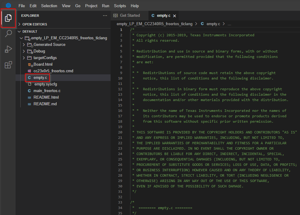Open the Project menu
The height and width of the screenshot is (215, 300).
point(91,6)
